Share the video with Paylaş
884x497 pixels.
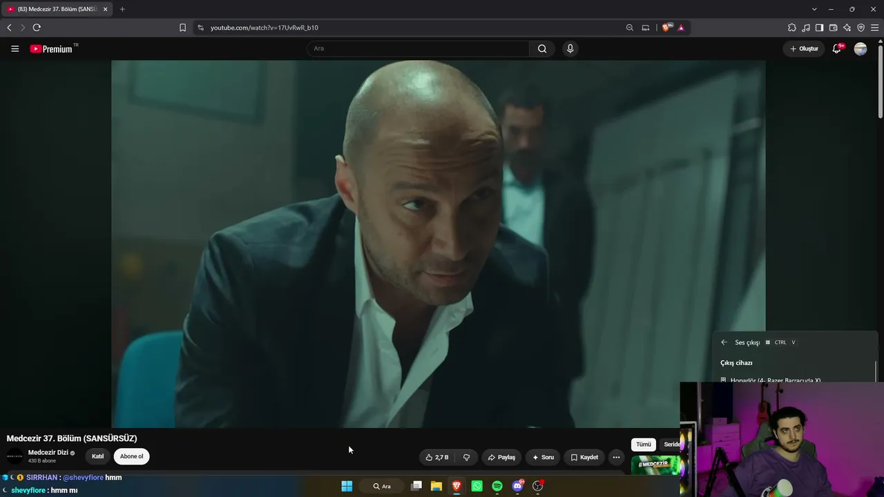pos(501,457)
